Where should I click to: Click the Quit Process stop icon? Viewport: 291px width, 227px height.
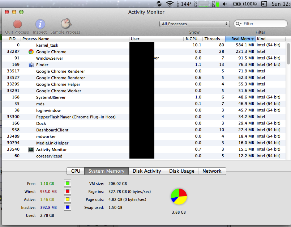tap(17, 24)
